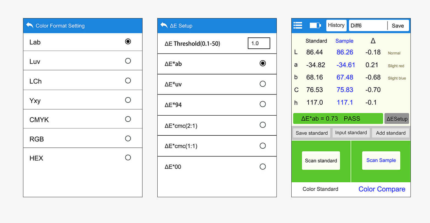Select the Lab color format
The image size is (430, 223).
pos(83,42)
